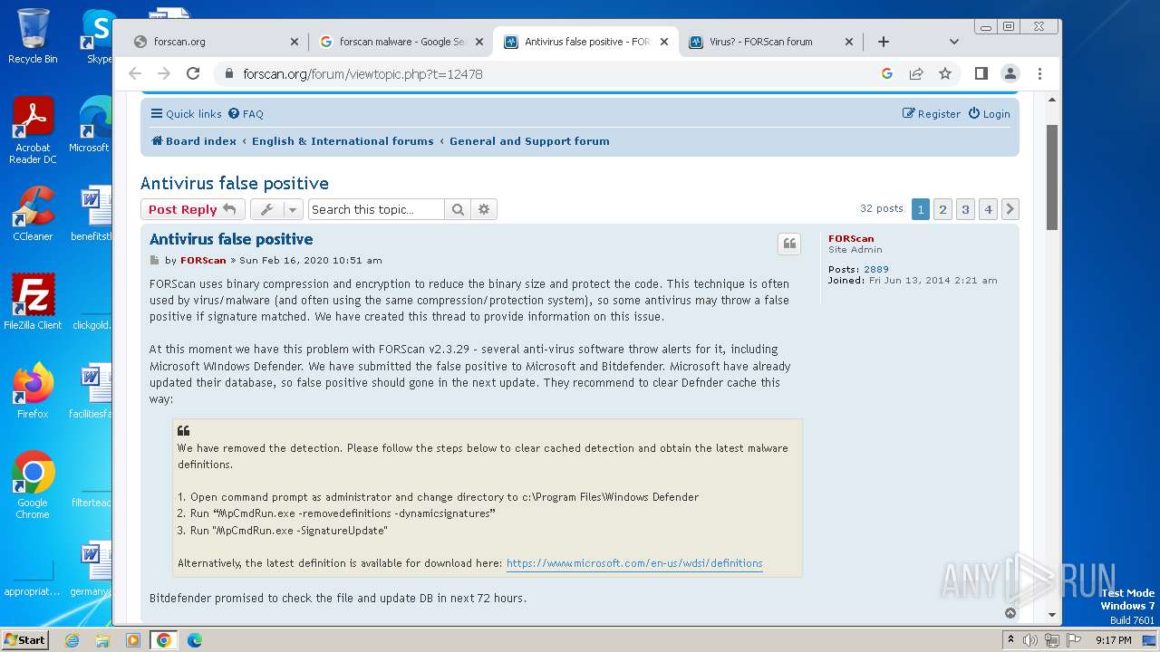Go to page 4 of topic
This screenshot has width=1160, height=652.
click(988, 209)
